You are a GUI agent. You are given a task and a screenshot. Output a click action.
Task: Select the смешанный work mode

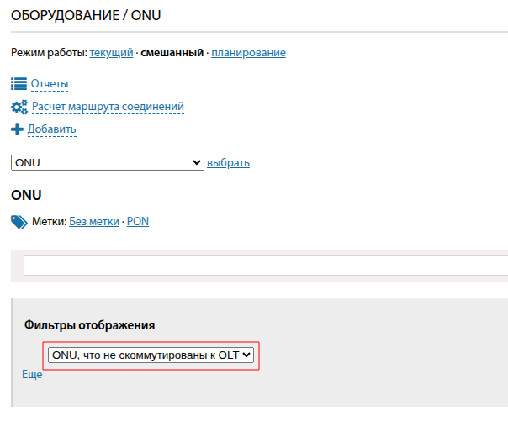(x=172, y=53)
